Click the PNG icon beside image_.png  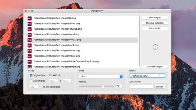point(30,56)
